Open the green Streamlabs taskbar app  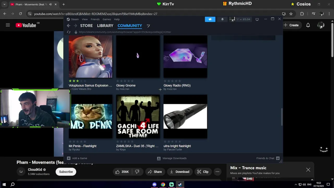pos(171,185)
